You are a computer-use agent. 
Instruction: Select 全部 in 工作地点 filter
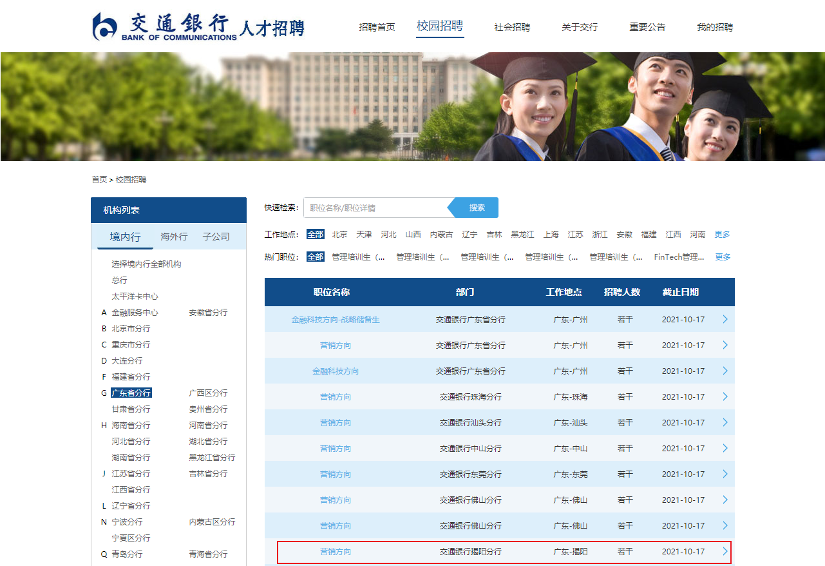[316, 235]
